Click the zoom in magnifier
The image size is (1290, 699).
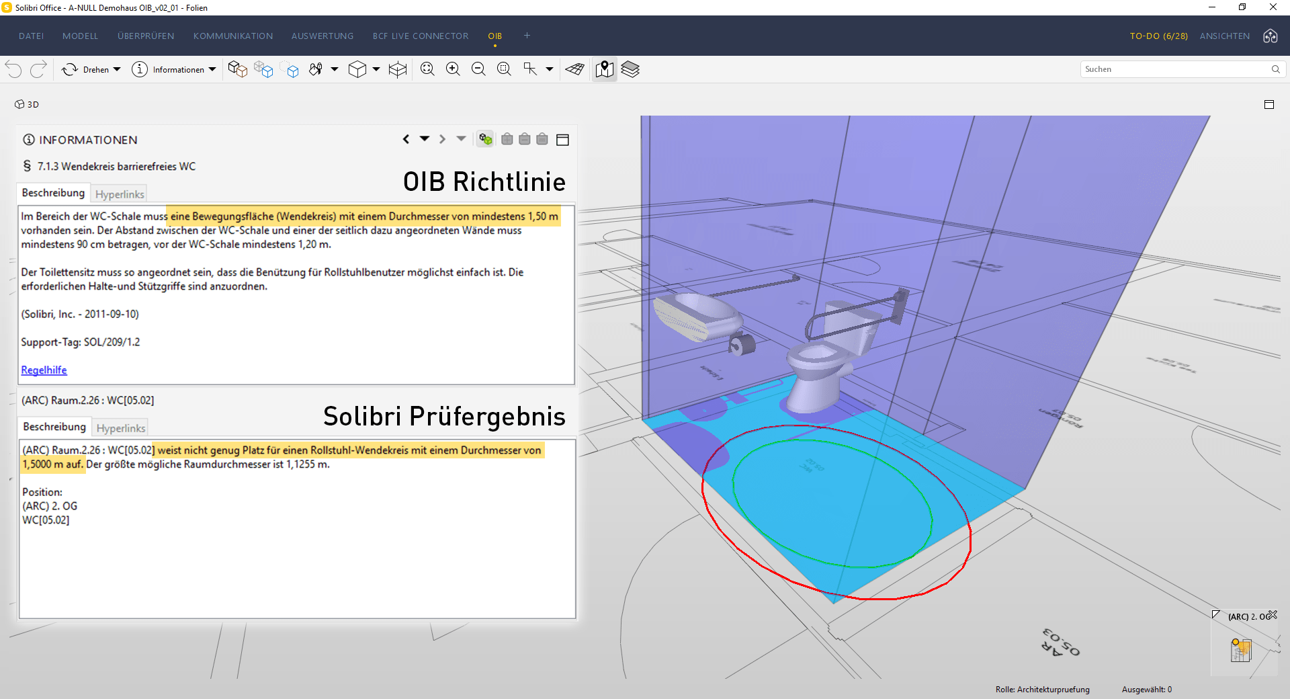(453, 69)
